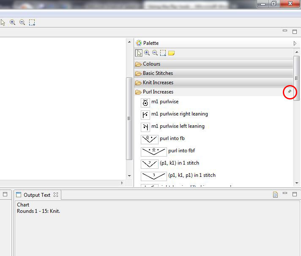Expand the Knit Increases drawer
Screen dimensions: 301x256
pos(158,83)
